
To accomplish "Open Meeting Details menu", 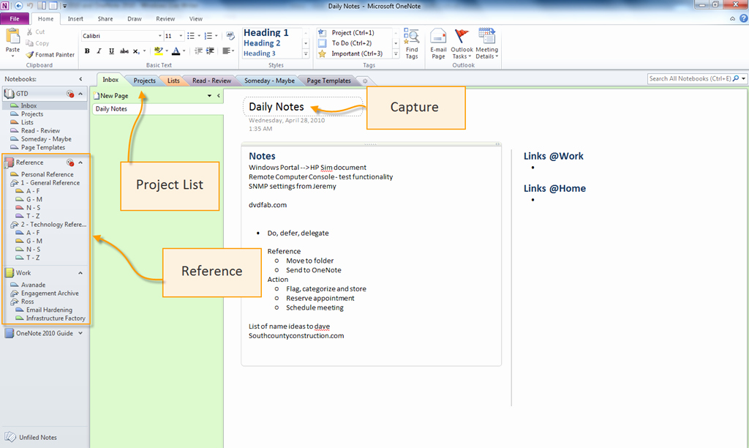I will pos(486,43).
